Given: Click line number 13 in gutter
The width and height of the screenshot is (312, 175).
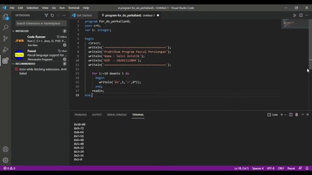Looking at the screenshot, I should point(77,73).
